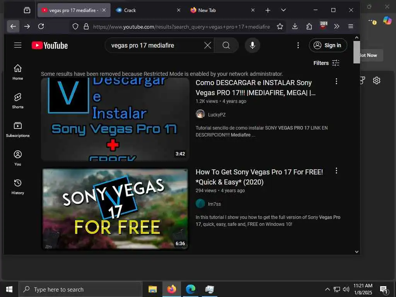Screen dimensions: 396x297
Task: Go to Home in sidebar
Action: pos(18,72)
